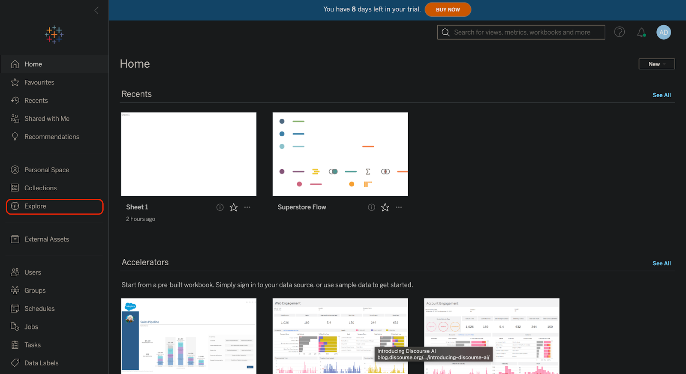Click the search magnifier icon
The image size is (686, 374).
click(x=445, y=32)
